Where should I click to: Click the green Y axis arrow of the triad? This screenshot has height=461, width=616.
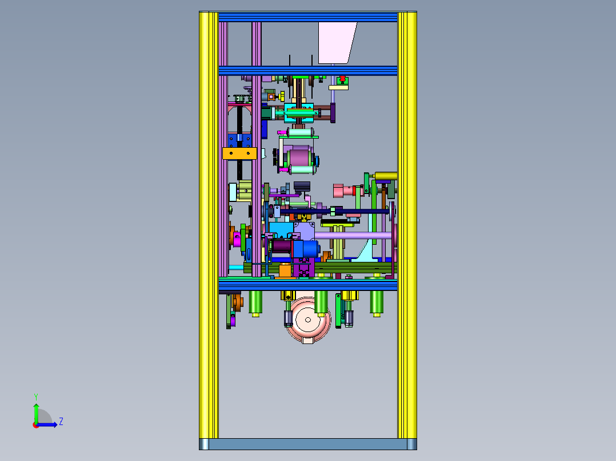coord(36,413)
